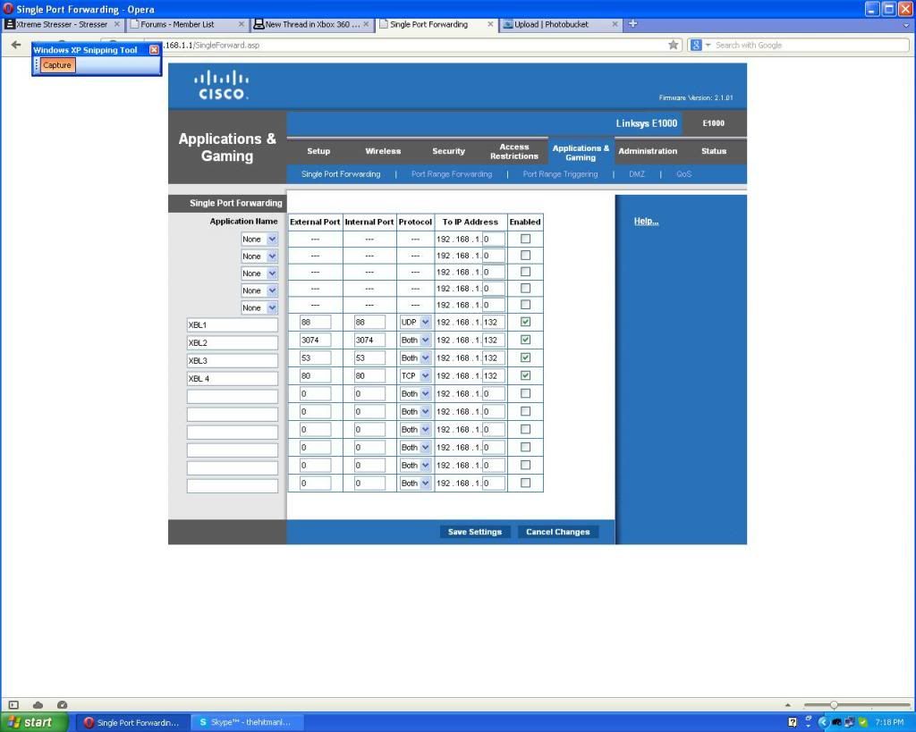Click Save Settings button
This screenshot has height=732, width=916.
point(474,532)
